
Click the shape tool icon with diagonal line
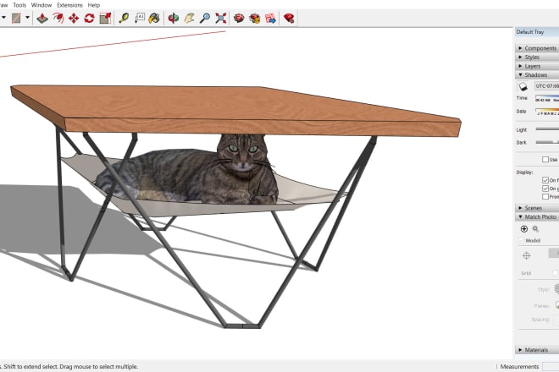(16, 18)
